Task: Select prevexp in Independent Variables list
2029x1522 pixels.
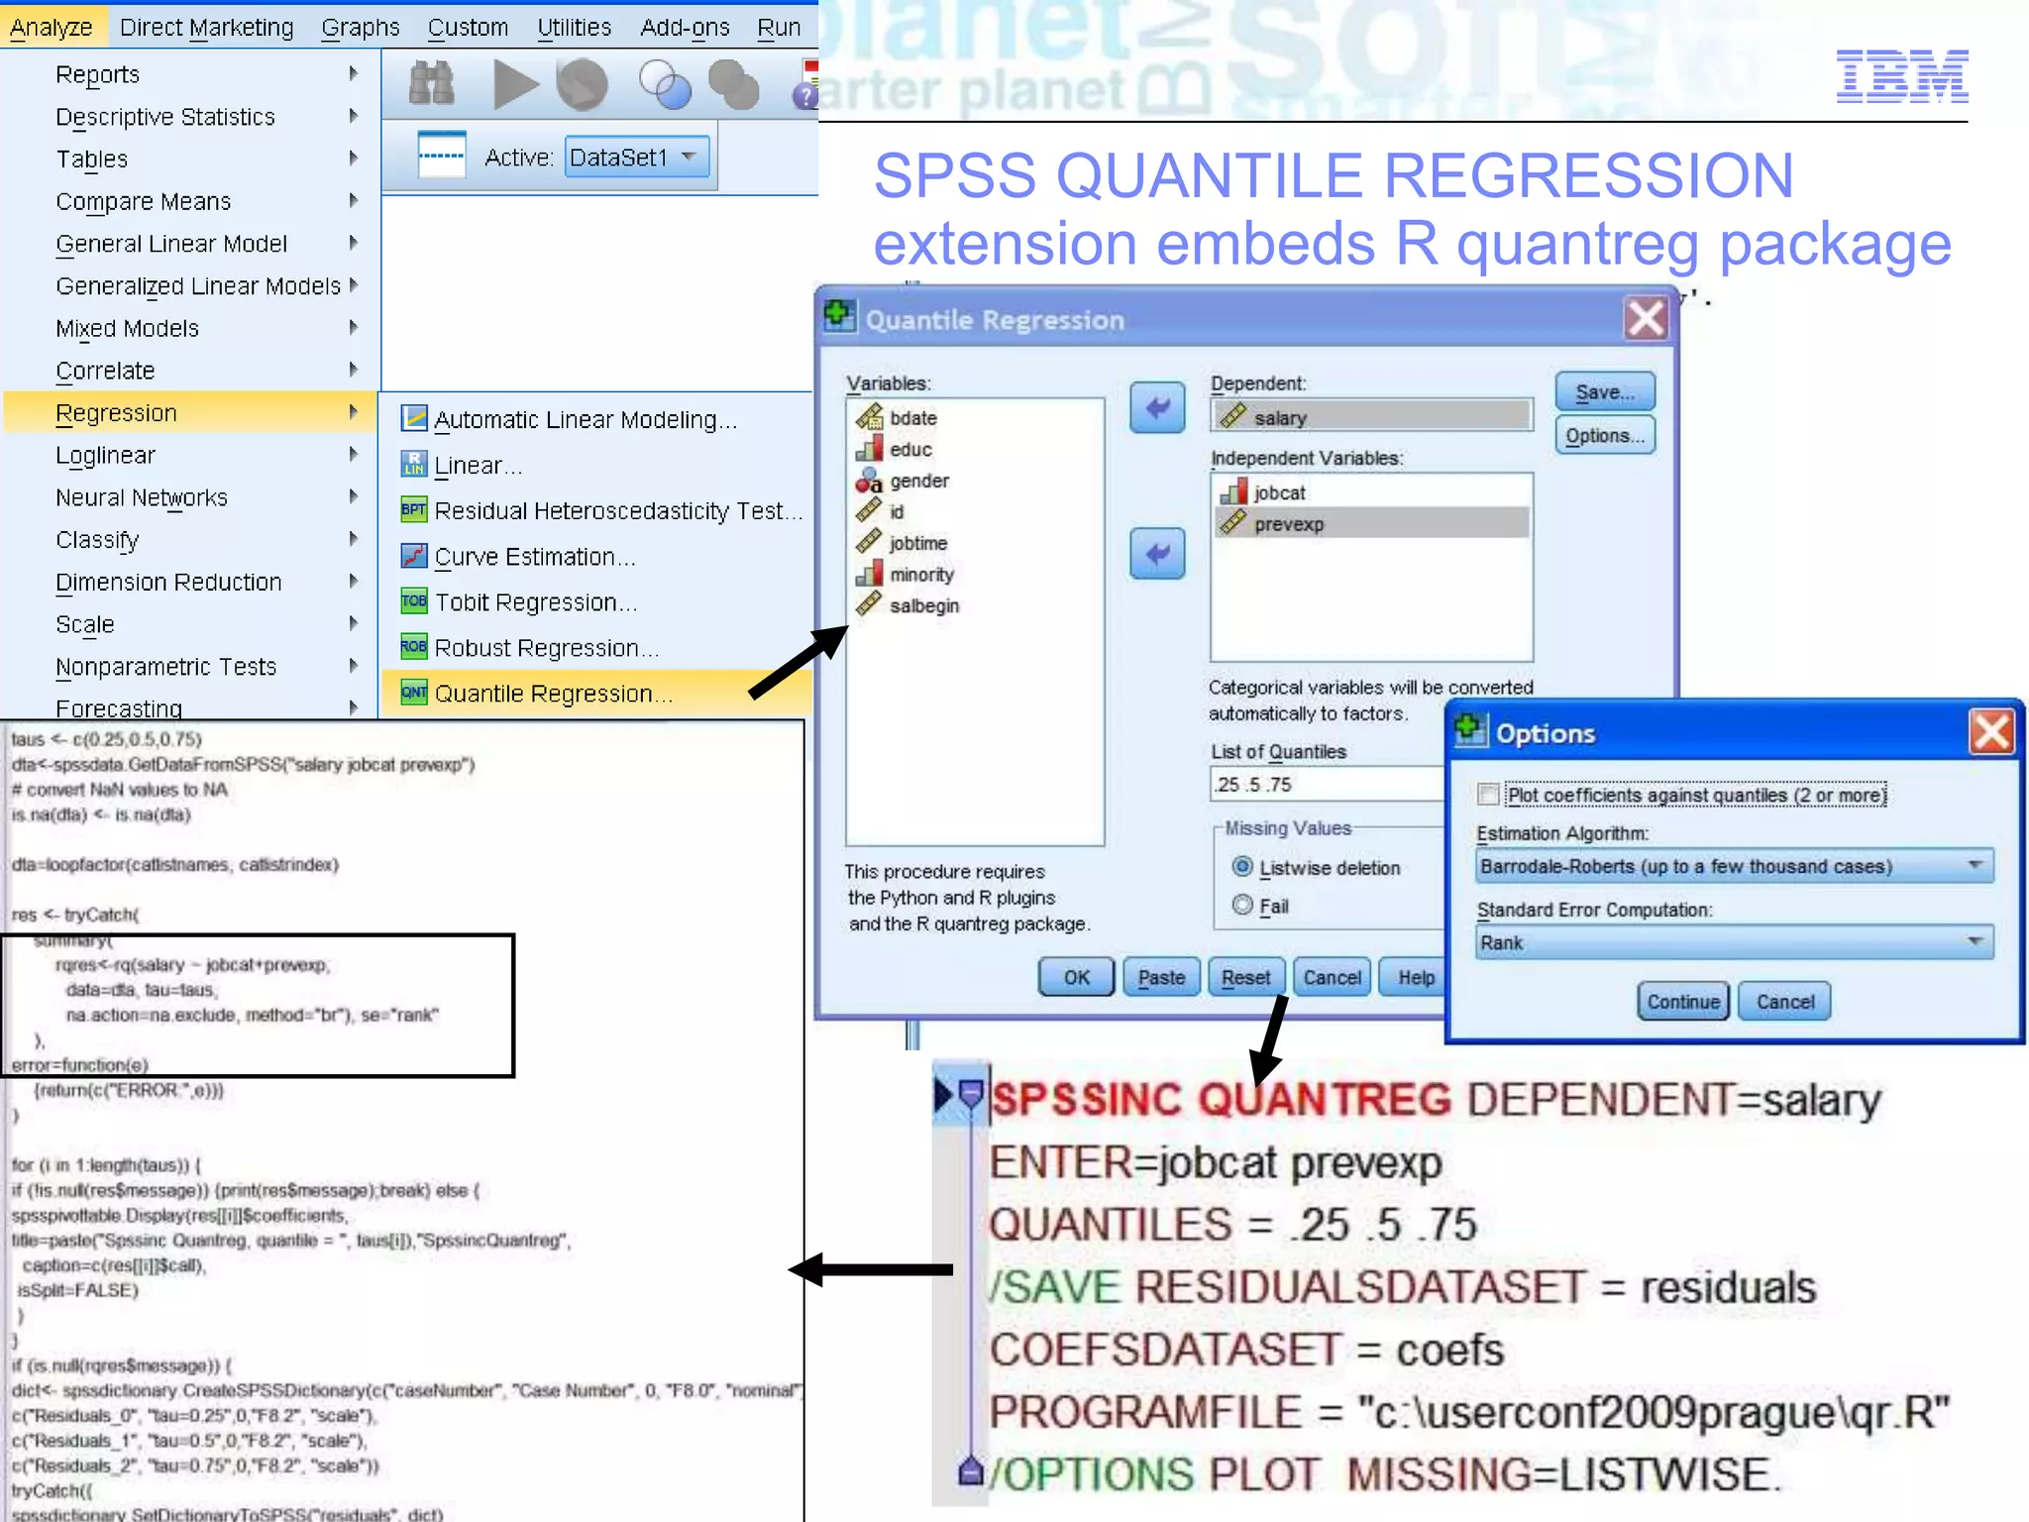Action: click(x=1372, y=523)
